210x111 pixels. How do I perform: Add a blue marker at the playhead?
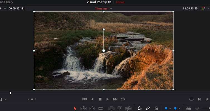coord(175,108)
